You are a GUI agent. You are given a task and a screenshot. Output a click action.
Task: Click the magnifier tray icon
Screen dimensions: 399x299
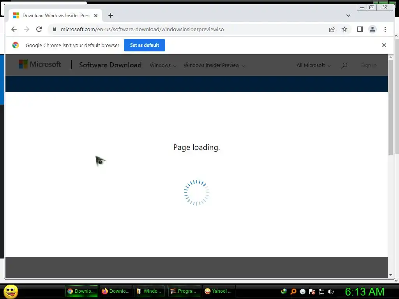pos(293,291)
